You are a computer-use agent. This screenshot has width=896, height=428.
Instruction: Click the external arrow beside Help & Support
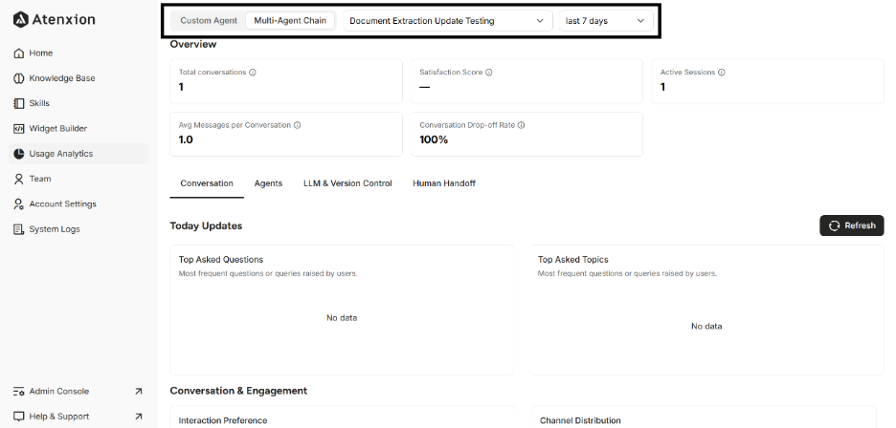coord(138,416)
